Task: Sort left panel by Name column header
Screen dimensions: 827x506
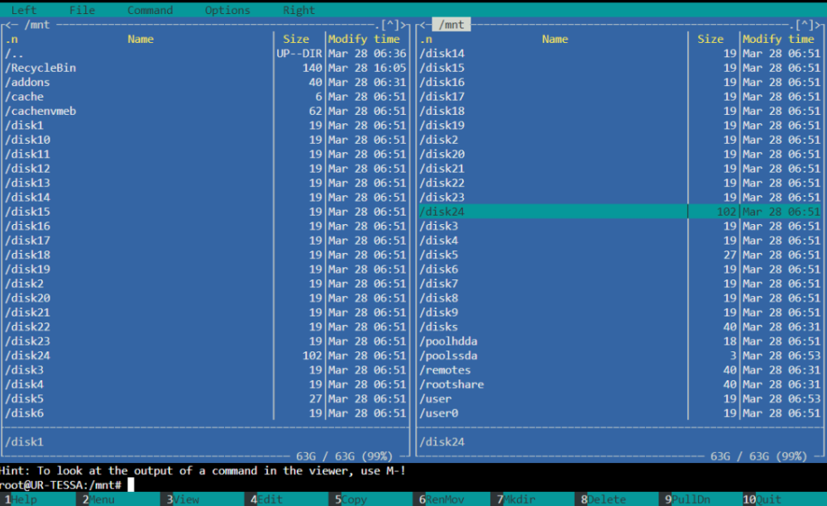Action: 141,39
